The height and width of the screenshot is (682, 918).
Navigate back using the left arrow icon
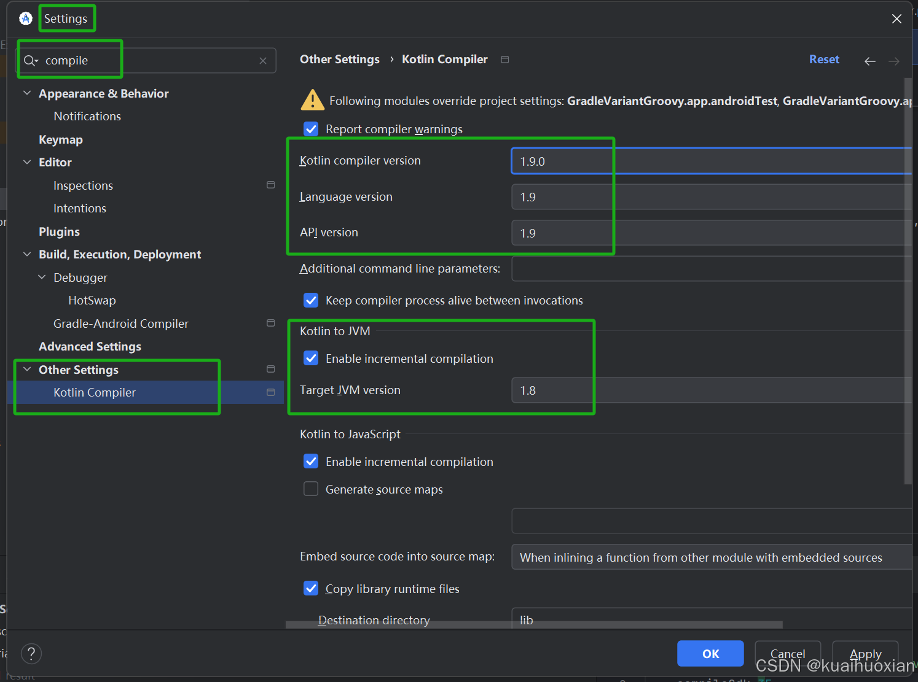pos(869,61)
